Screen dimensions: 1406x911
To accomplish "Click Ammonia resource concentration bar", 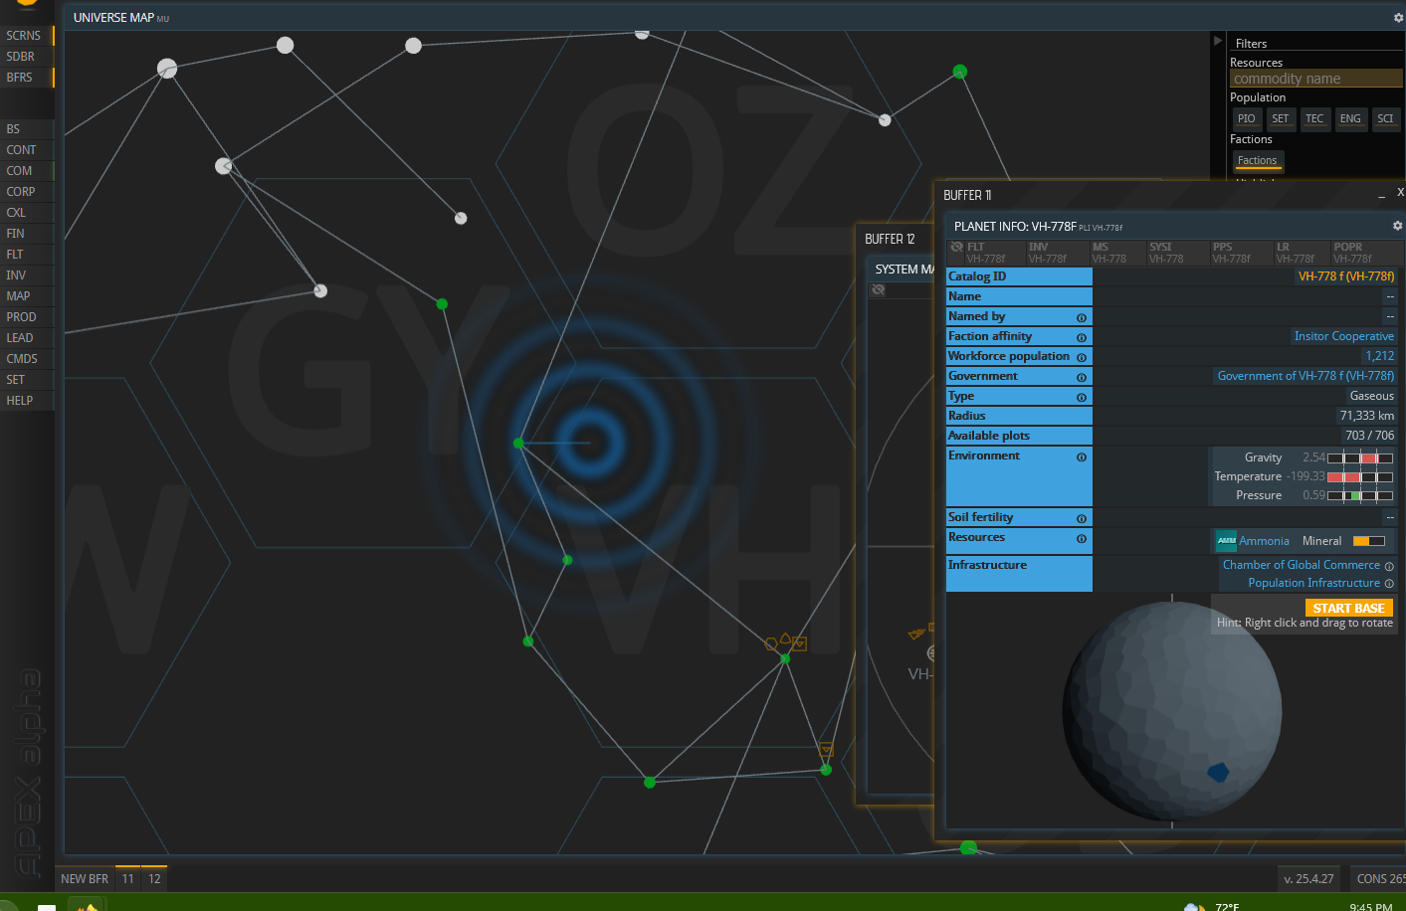I will (1368, 541).
